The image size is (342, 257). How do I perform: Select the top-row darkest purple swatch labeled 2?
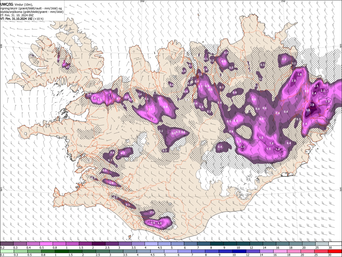[x=99, y=244]
